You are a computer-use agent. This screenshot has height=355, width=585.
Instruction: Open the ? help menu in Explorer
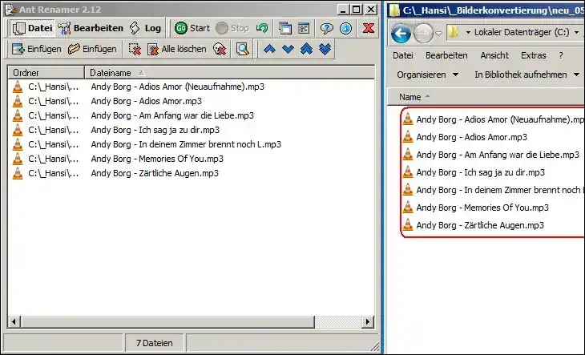pyautogui.click(x=561, y=55)
